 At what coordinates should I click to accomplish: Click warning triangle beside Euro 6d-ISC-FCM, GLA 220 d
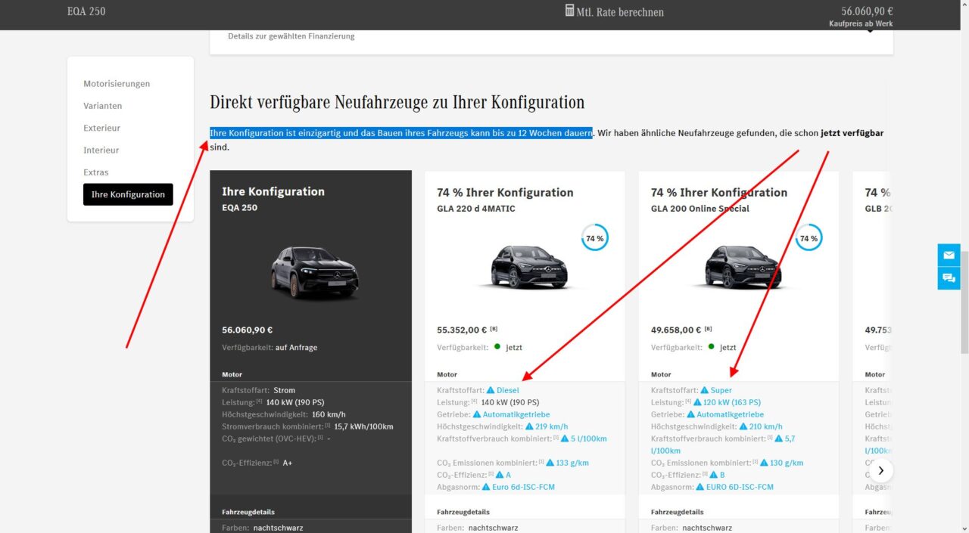click(485, 487)
